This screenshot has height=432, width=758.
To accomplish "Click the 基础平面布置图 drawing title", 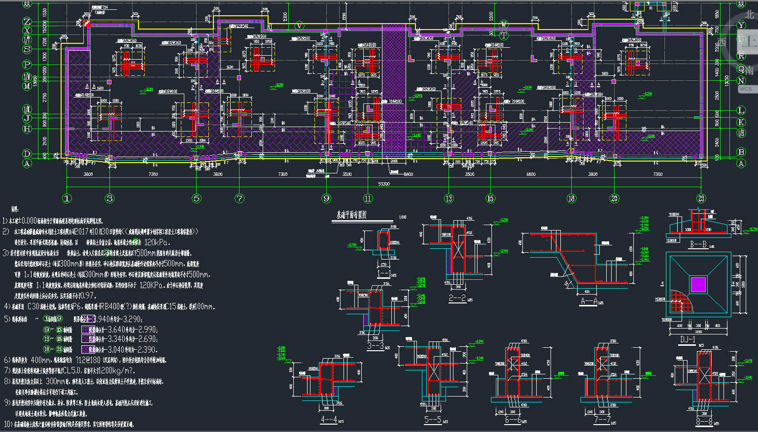I will (x=352, y=215).
